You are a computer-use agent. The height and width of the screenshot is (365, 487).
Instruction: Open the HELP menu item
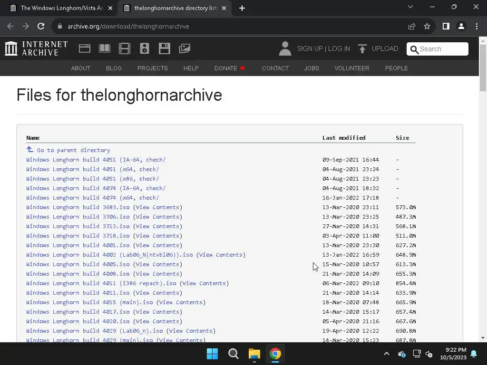191,68
